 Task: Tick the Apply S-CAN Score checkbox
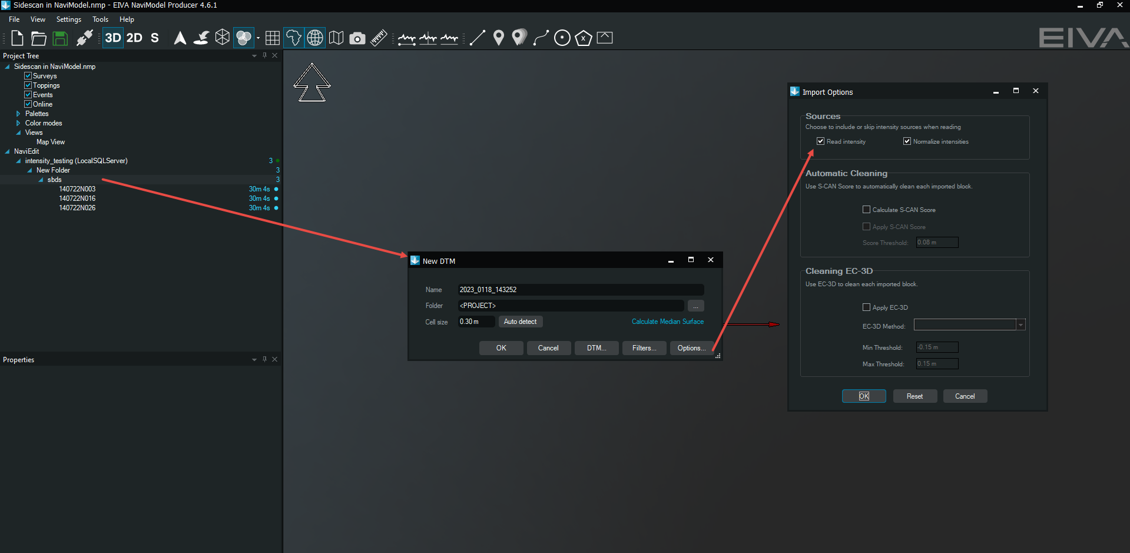tap(866, 227)
